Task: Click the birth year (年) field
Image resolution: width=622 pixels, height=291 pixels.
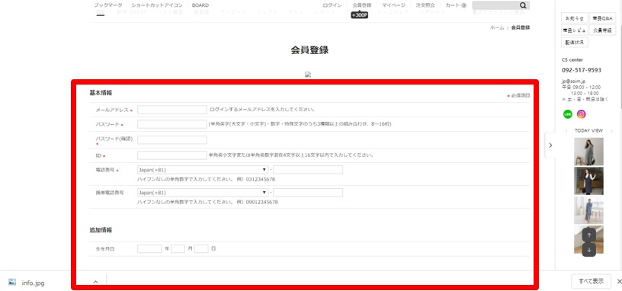Action: pos(149,248)
